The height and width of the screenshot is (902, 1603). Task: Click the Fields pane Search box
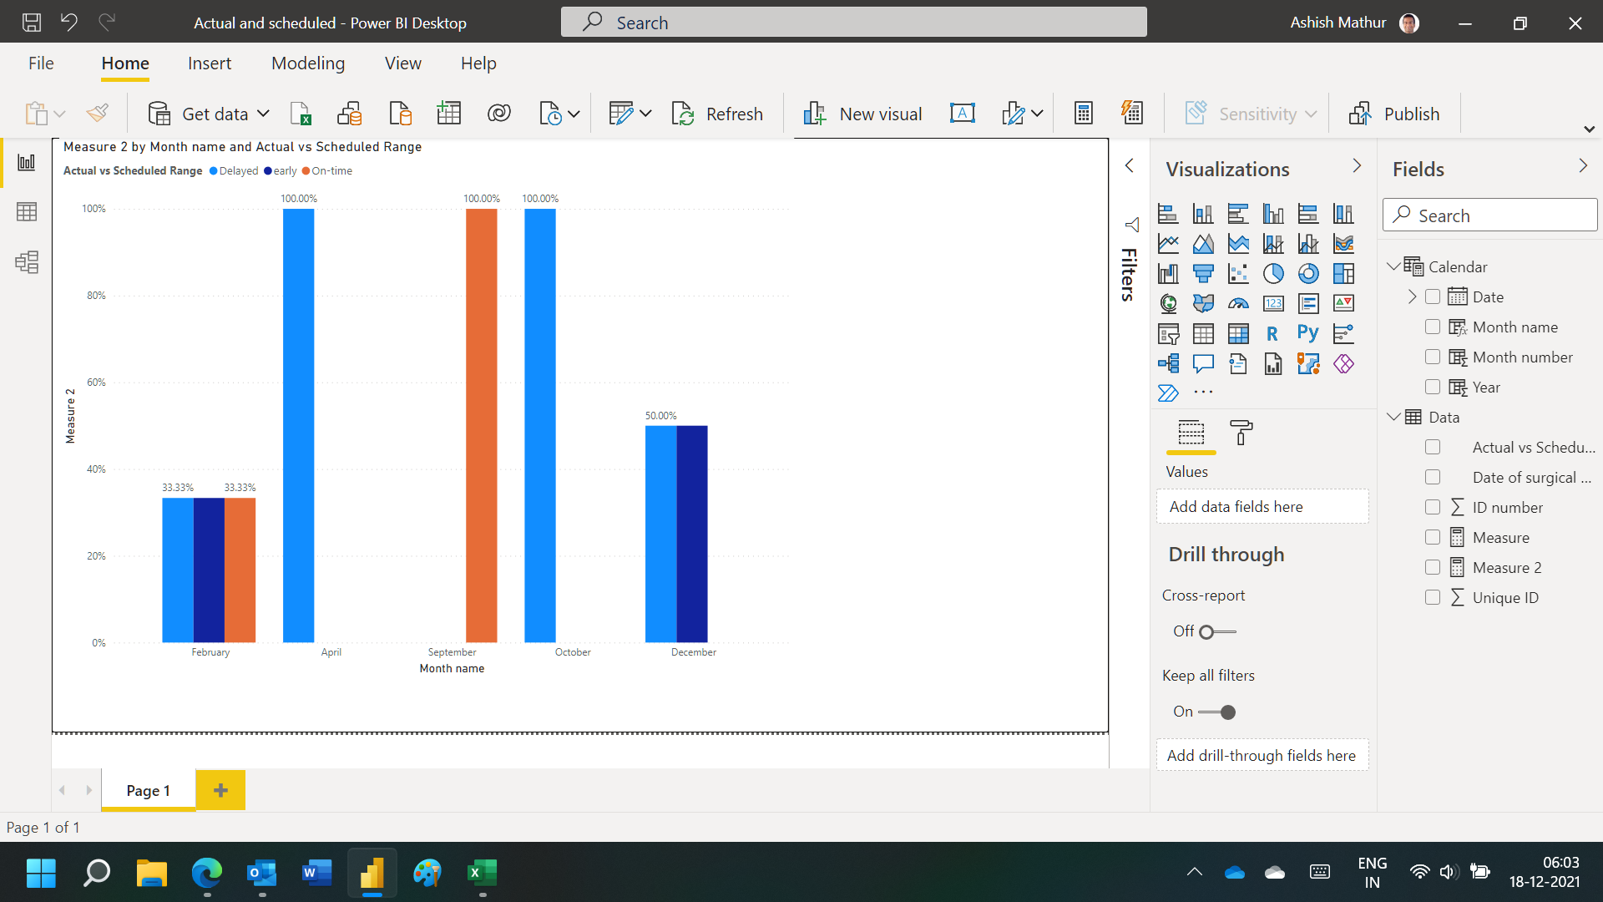tap(1490, 215)
